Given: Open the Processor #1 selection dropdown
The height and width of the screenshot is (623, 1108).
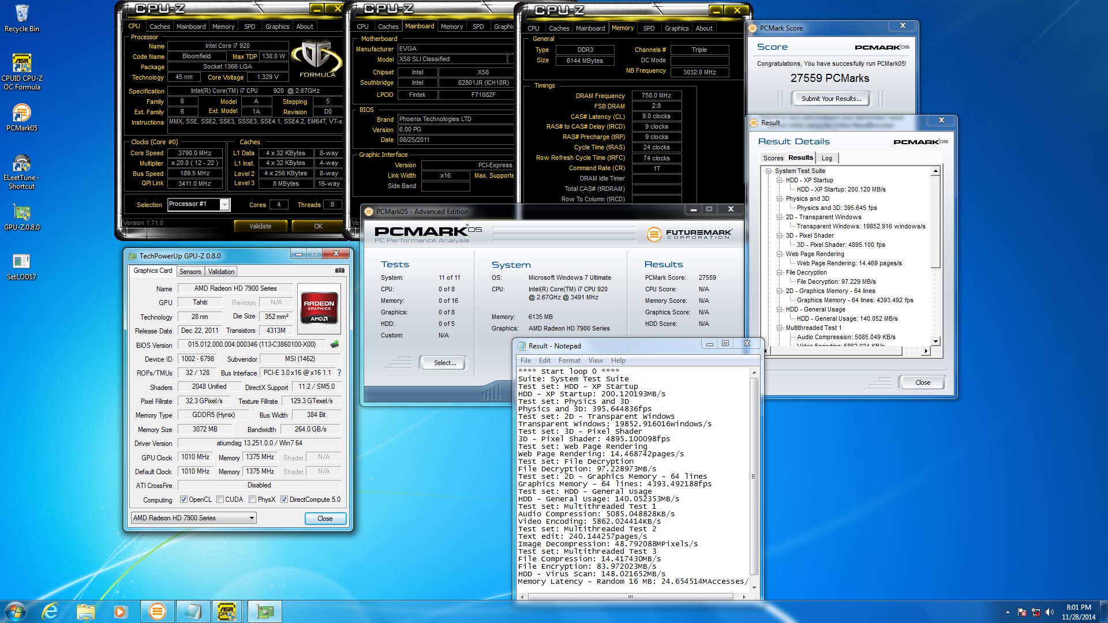Looking at the screenshot, I should [224, 204].
